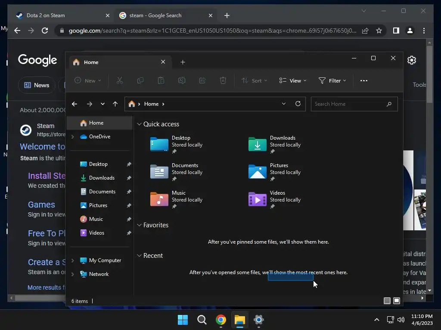Click the share page icon in address bar
441x330 pixels.
[365, 31]
